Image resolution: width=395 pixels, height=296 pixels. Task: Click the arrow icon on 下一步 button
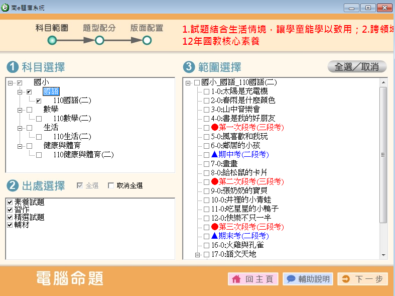pyautogui.click(x=346, y=279)
